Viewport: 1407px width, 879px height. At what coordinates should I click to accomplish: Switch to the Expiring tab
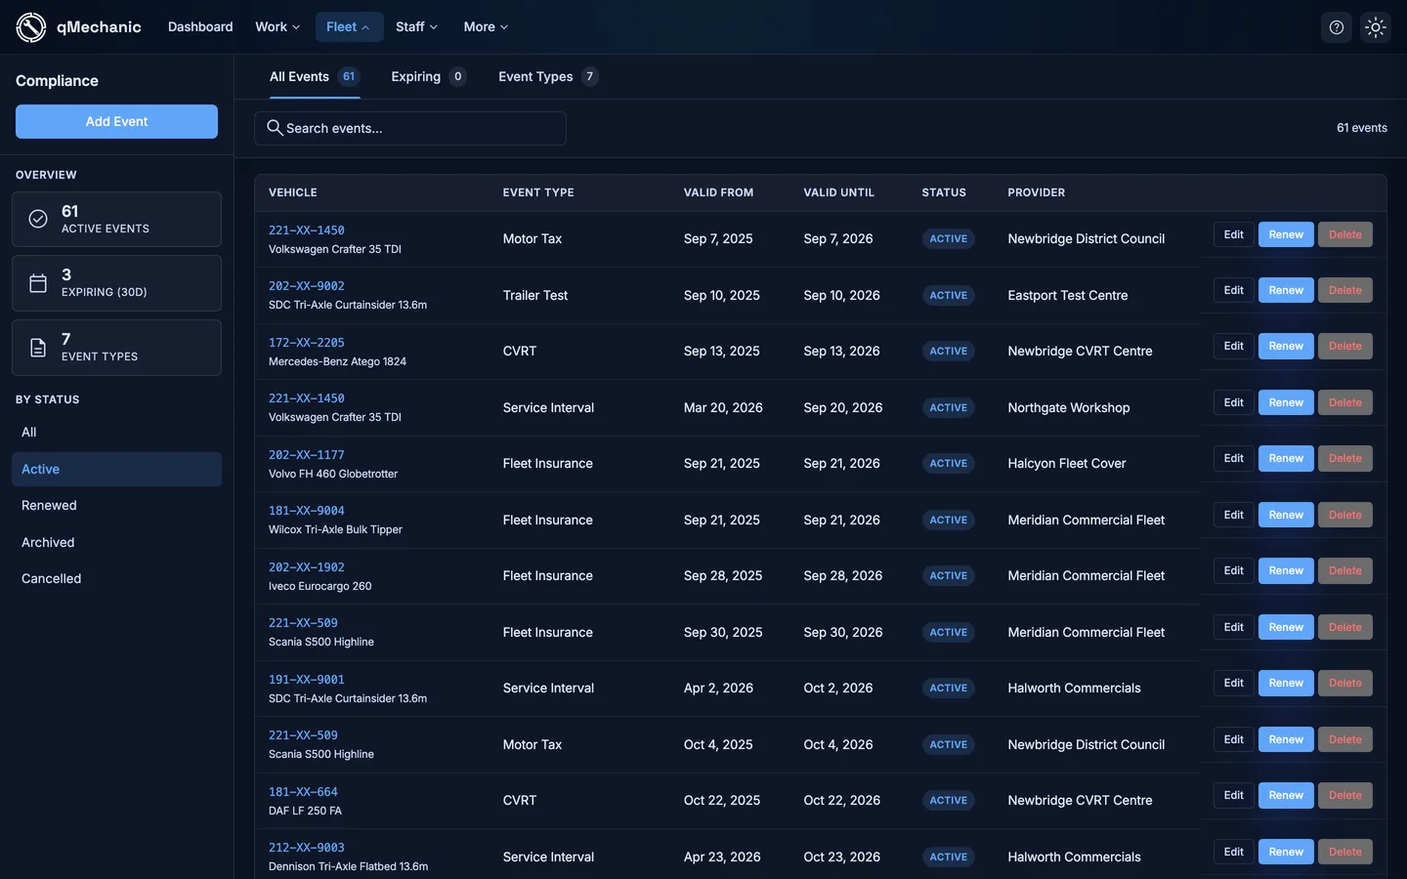[428, 76]
